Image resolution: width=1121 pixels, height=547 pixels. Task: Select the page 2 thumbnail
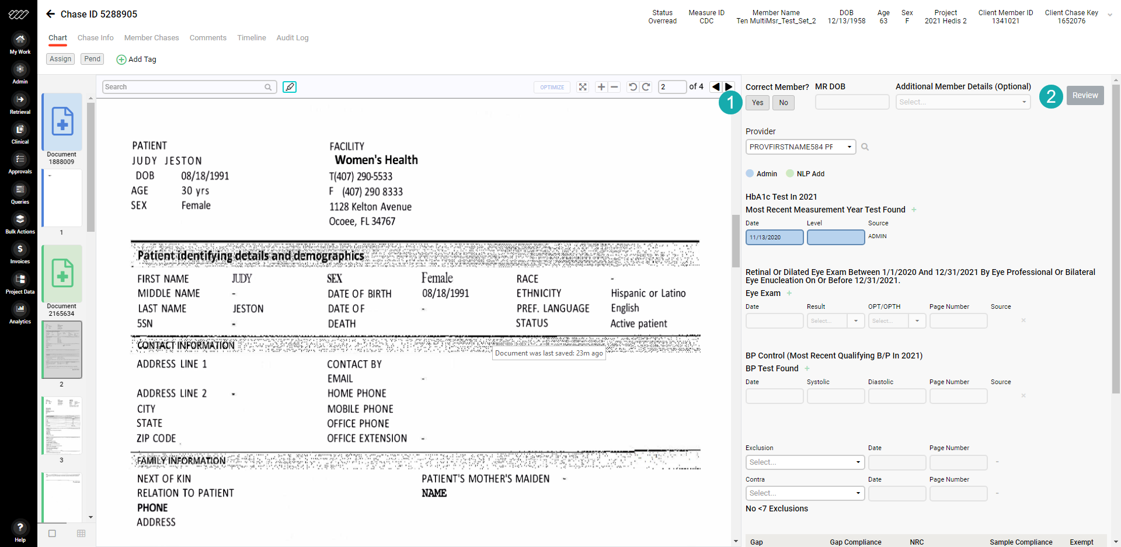62,350
